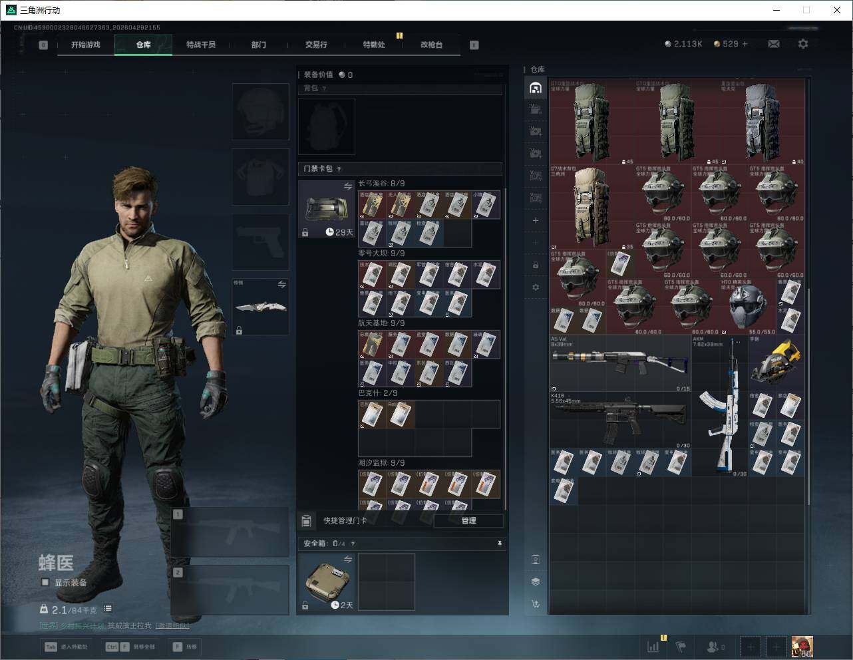Open the mail envelope icon

(774, 44)
